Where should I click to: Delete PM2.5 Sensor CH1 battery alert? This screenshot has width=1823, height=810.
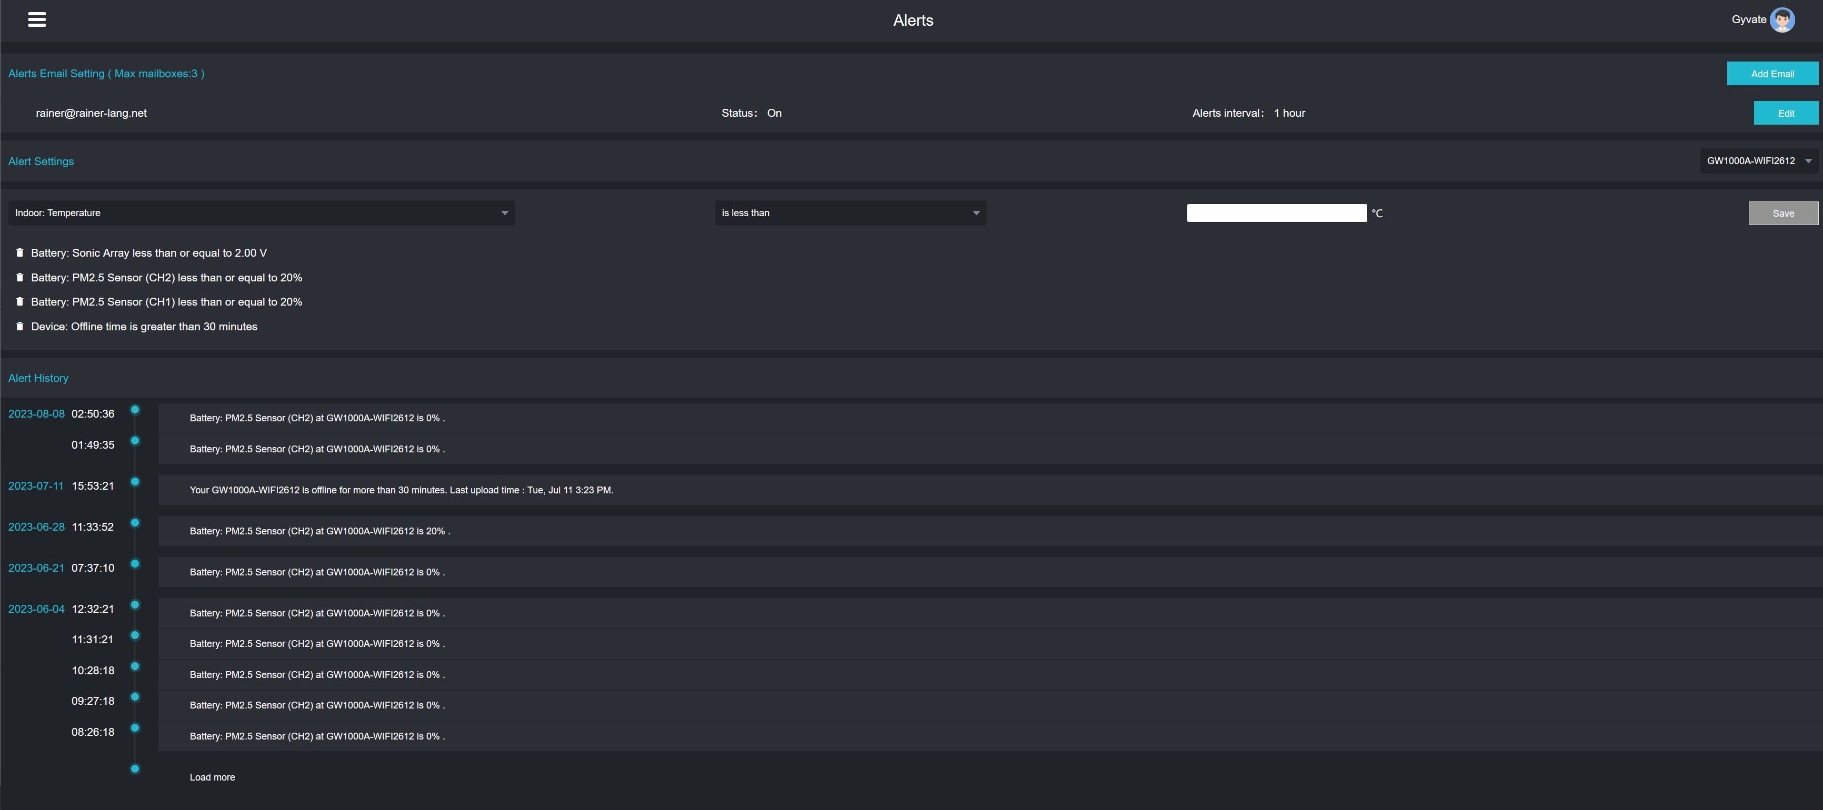20,301
